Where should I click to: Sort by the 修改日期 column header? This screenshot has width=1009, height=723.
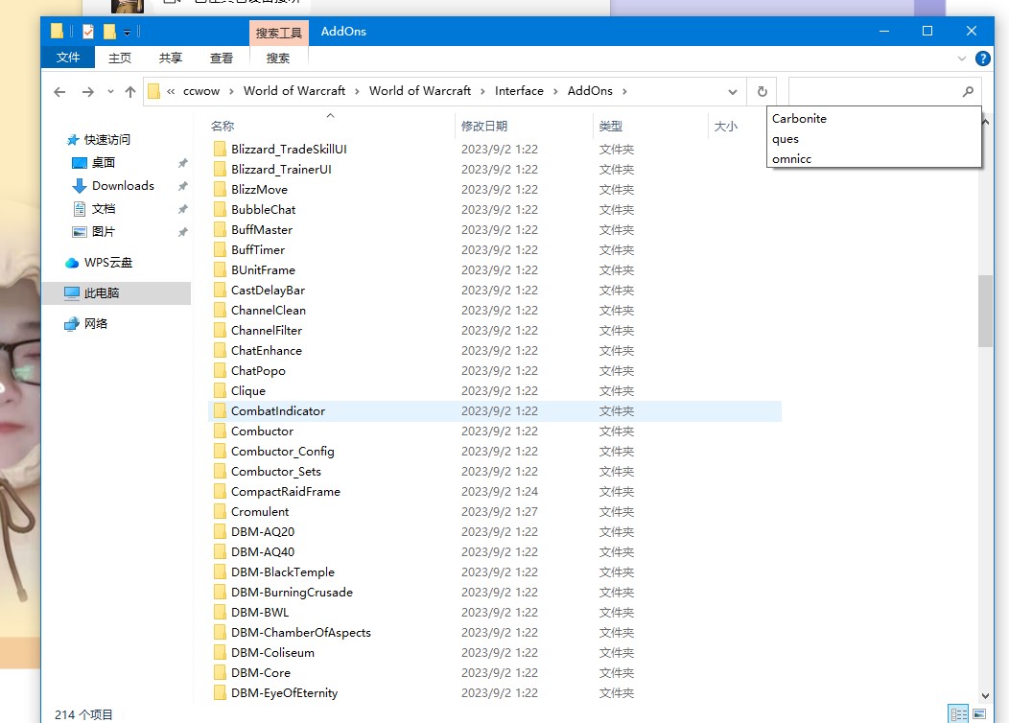(x=484, y=126)
